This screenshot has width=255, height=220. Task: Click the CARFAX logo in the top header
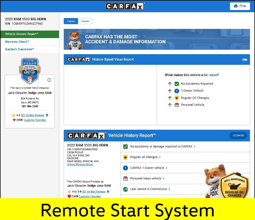[124, 6]
